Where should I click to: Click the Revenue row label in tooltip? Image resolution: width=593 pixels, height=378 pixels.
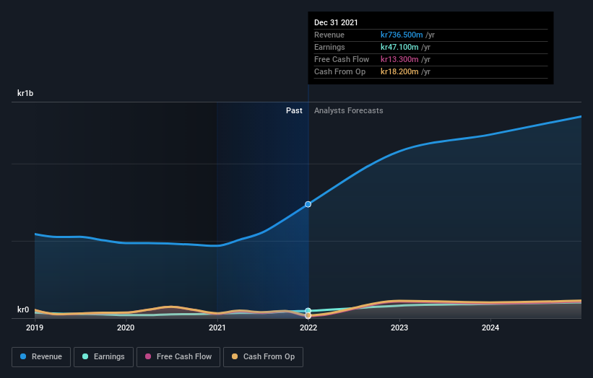click(329, 35)
